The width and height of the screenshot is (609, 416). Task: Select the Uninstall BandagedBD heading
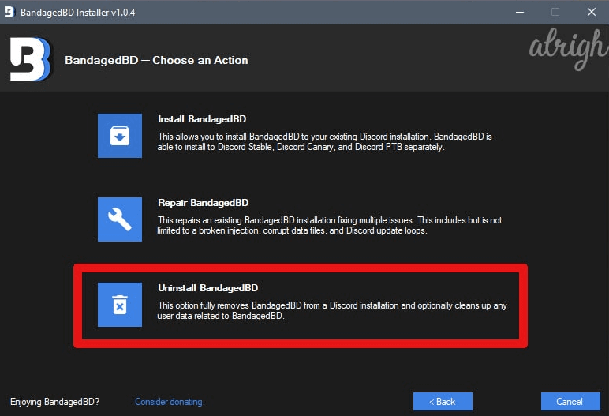tap(207, 287)
